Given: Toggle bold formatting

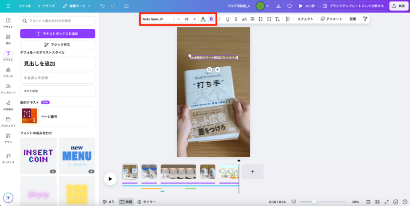Looking at the screenshot, I should point(211,19).
